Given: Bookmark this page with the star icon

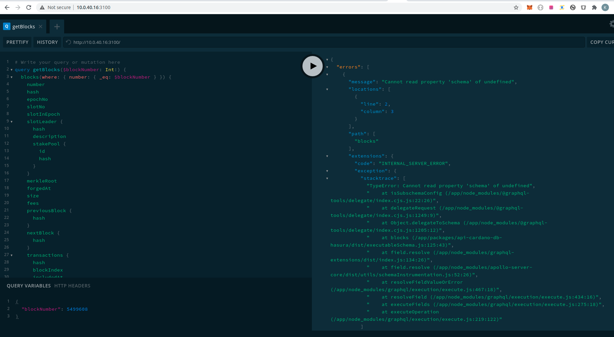Looking at the screenshot, I should pyautogui.click(x=516, y=7).
